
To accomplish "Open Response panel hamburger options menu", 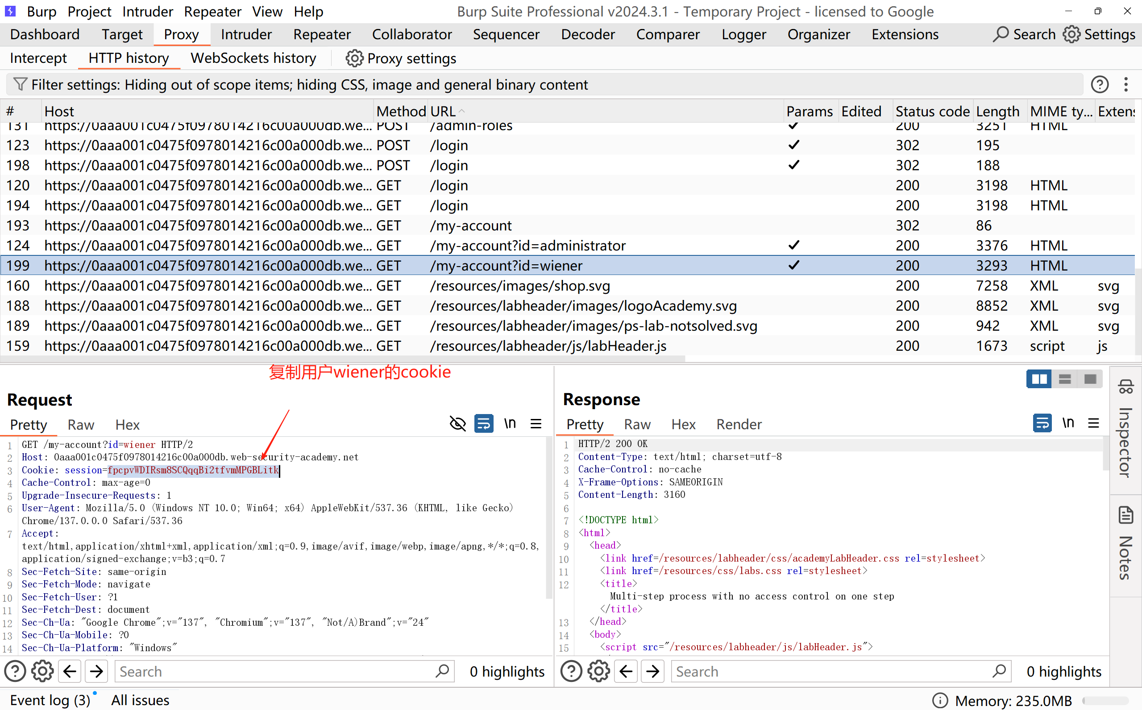I will [1093, 423].
